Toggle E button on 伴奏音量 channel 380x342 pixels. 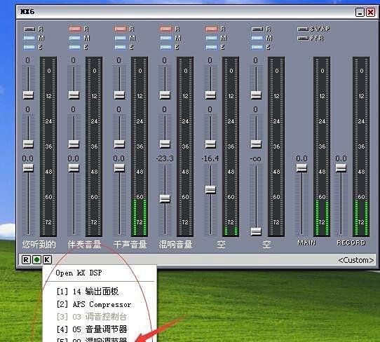[75, 47]
